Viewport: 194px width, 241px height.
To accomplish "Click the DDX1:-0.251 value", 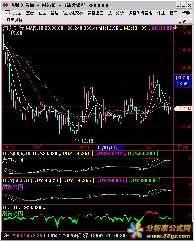I will pos(76,153).
